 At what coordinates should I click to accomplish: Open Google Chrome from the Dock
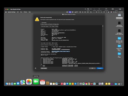[x=89, y=84]
